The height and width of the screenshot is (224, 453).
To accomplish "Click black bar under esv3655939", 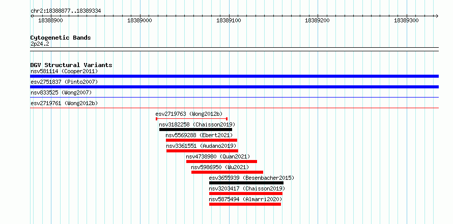I will pyautogui.click(x=246, y=183).
